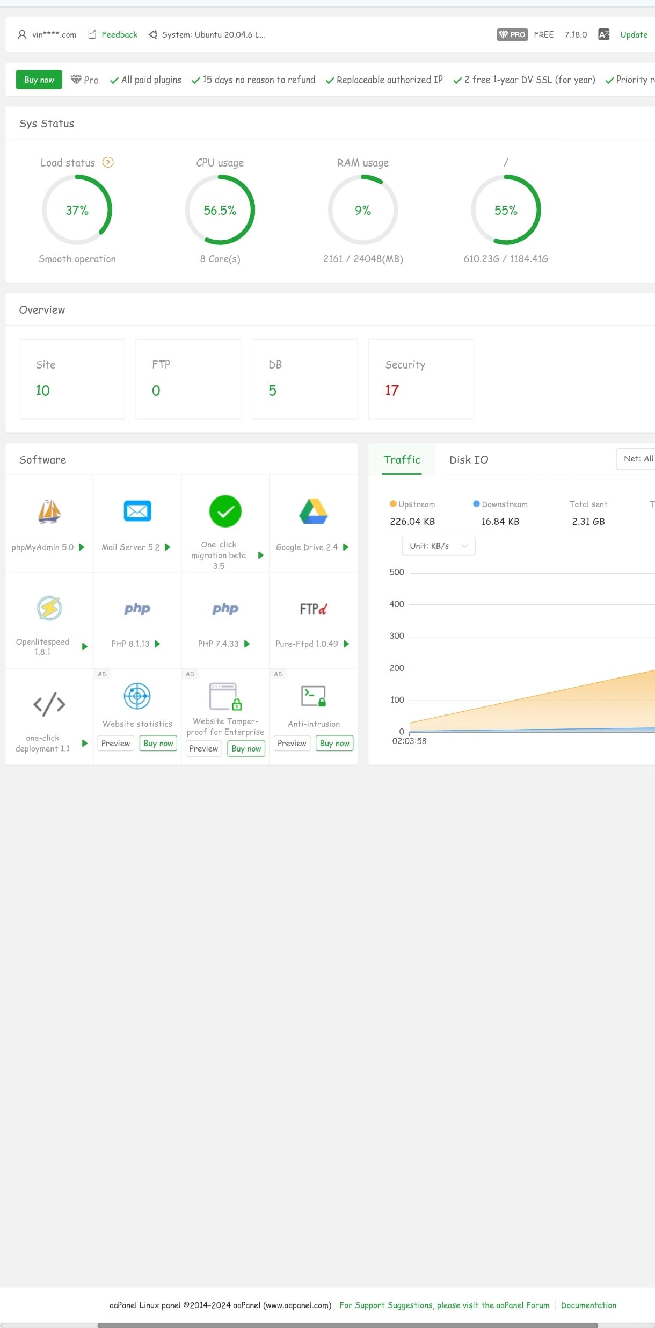The height and width of the screenshot is (1328, 655).
Task: Click the Load status help question icon
Action: tap(108, 162)
